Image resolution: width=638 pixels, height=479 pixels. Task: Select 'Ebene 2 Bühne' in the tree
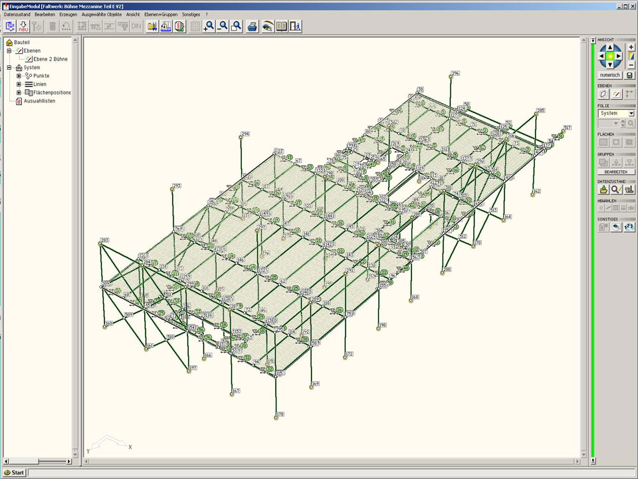50,59
